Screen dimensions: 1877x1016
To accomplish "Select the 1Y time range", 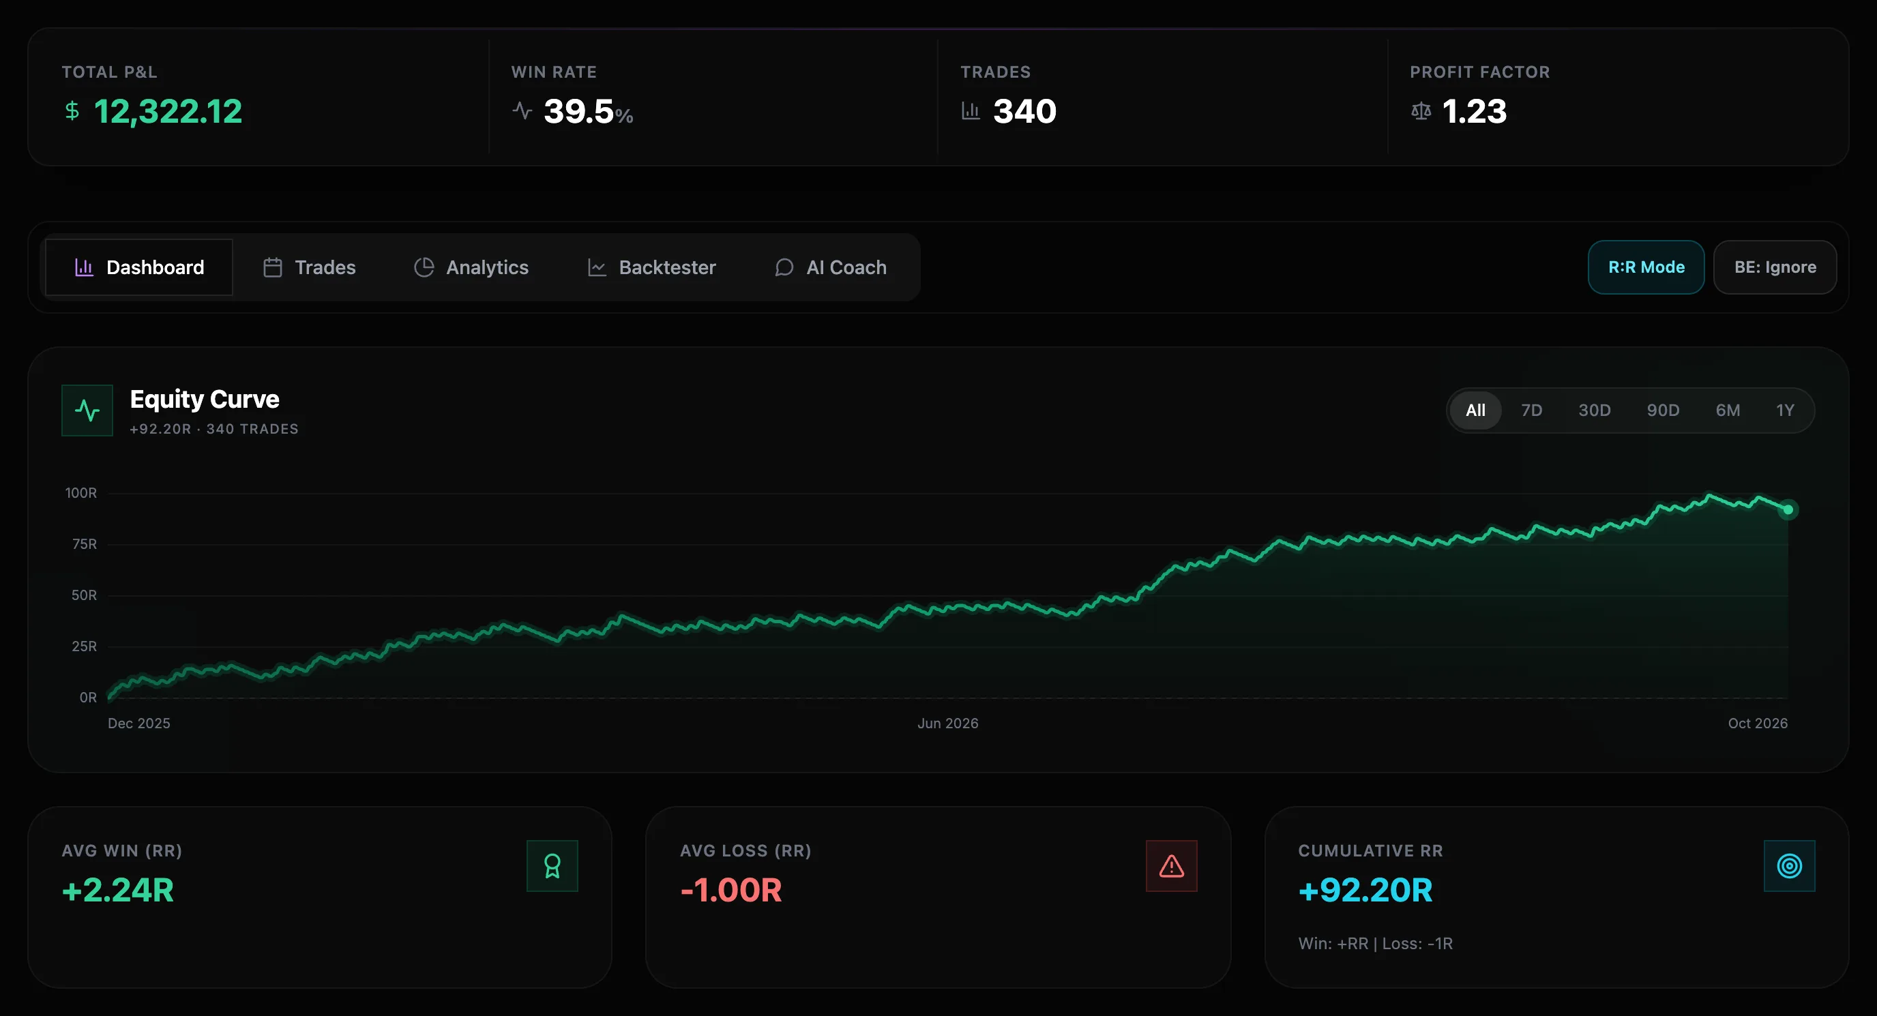I will coord(1785,410).
